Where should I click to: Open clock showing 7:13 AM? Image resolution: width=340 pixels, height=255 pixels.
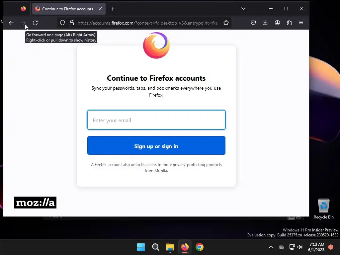tap(316, 247)
